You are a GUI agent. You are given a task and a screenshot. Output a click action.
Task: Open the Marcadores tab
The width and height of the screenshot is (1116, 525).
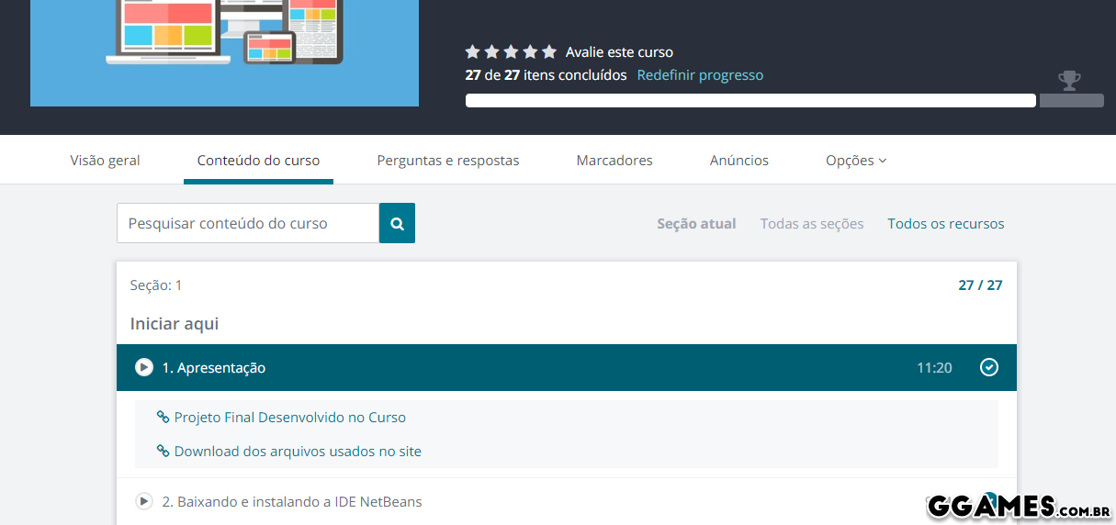pos(614,160)
